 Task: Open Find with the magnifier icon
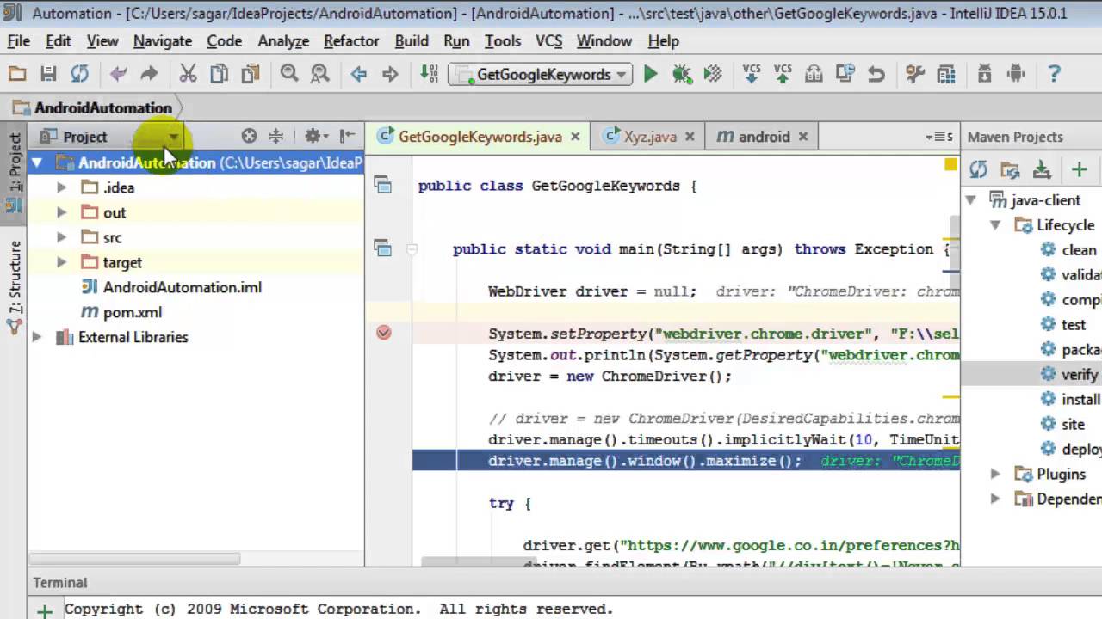[x=289, y=75]
